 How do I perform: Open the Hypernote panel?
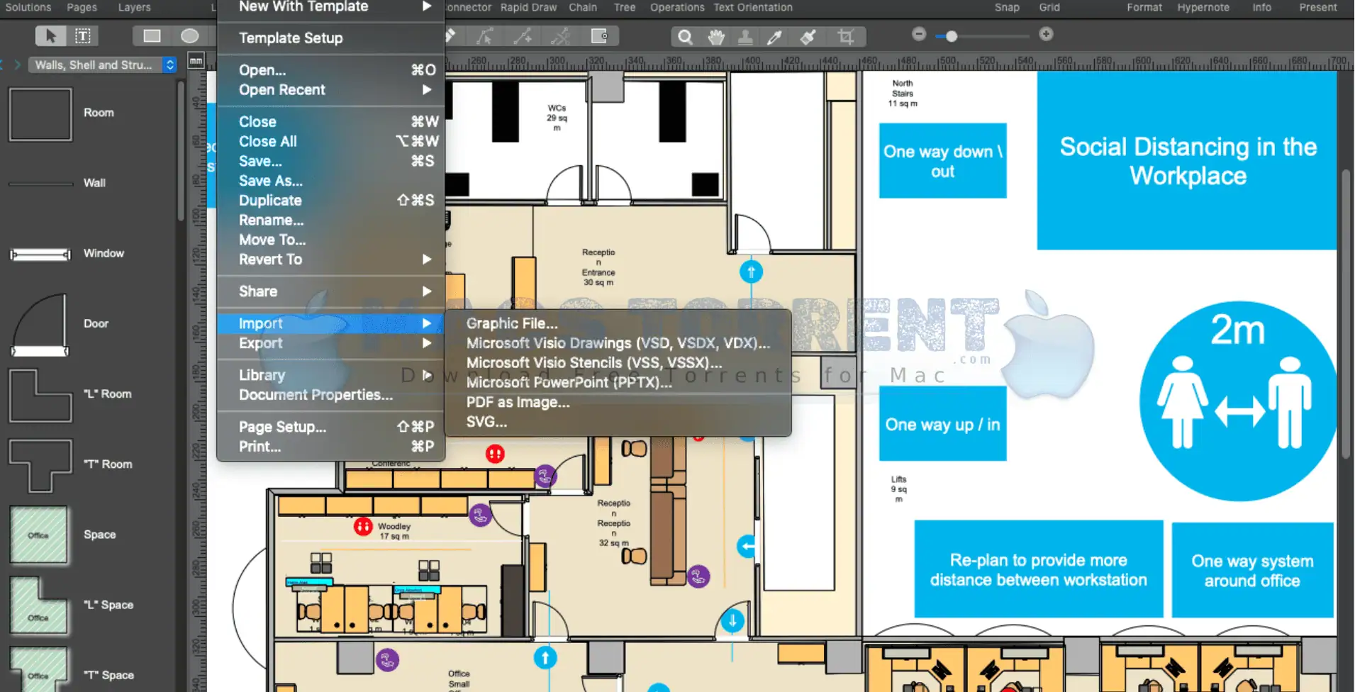point(1203,8)
